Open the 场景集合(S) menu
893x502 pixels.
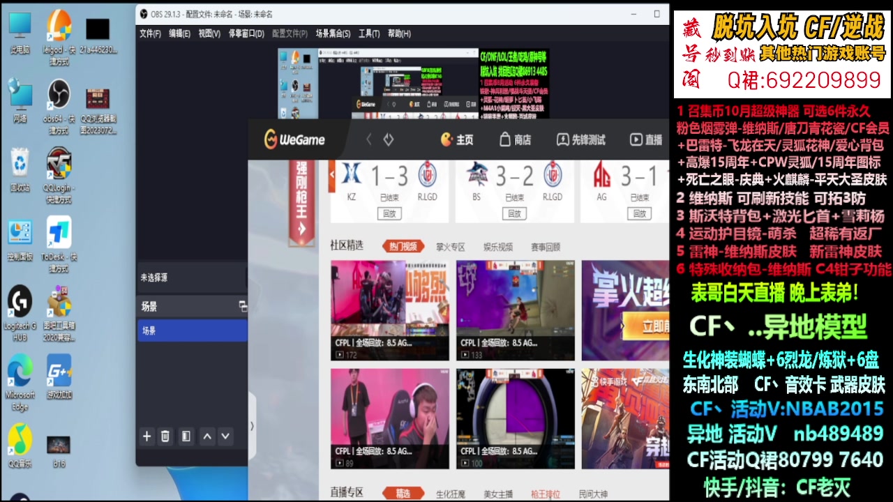point(333,33)
